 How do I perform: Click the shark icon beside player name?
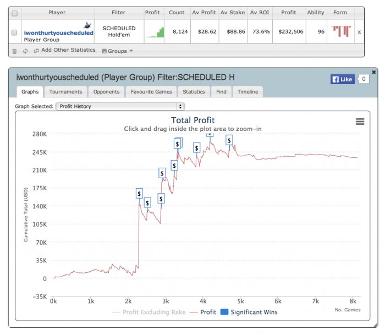[87, 25]
